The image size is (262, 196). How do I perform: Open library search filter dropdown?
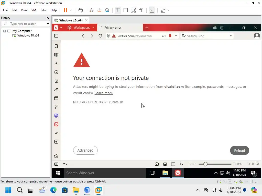[x=48, y=24]
